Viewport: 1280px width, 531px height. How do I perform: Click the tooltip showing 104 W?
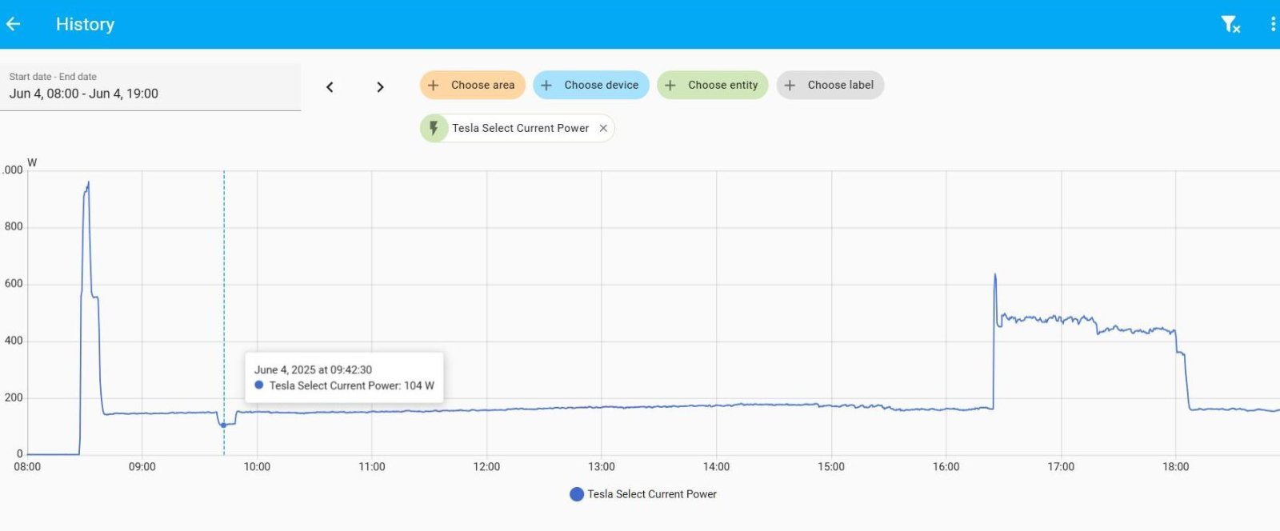click(344, 377)
